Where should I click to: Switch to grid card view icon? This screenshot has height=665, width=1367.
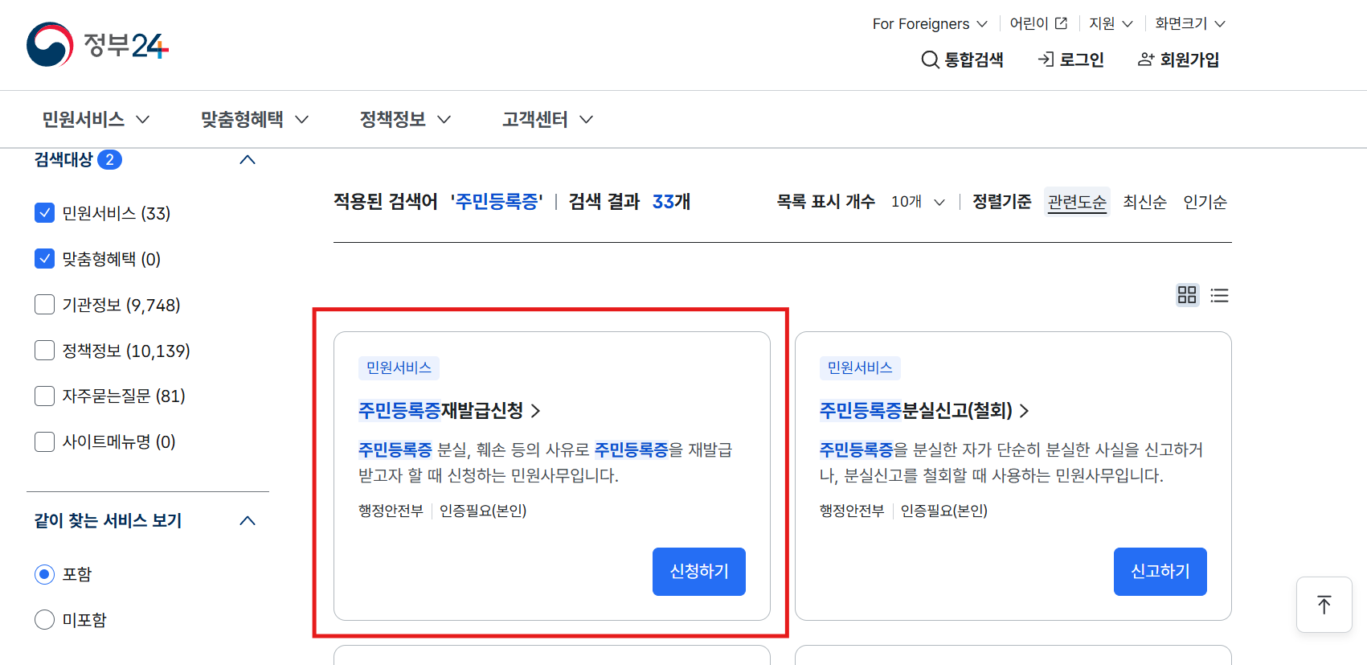pos(1187,295)
